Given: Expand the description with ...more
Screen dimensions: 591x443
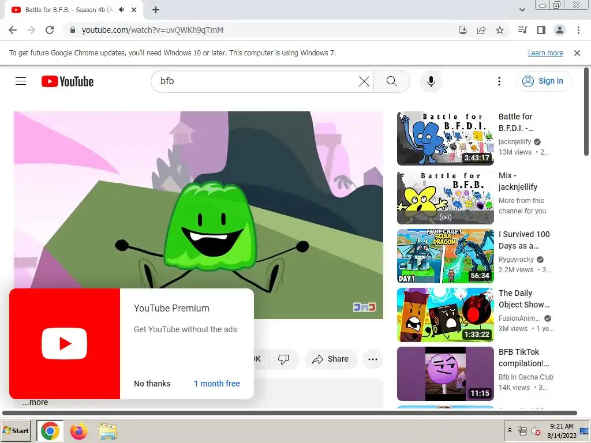Looking at the screenshot, I should pyautogui.click(x=35, y=402).
